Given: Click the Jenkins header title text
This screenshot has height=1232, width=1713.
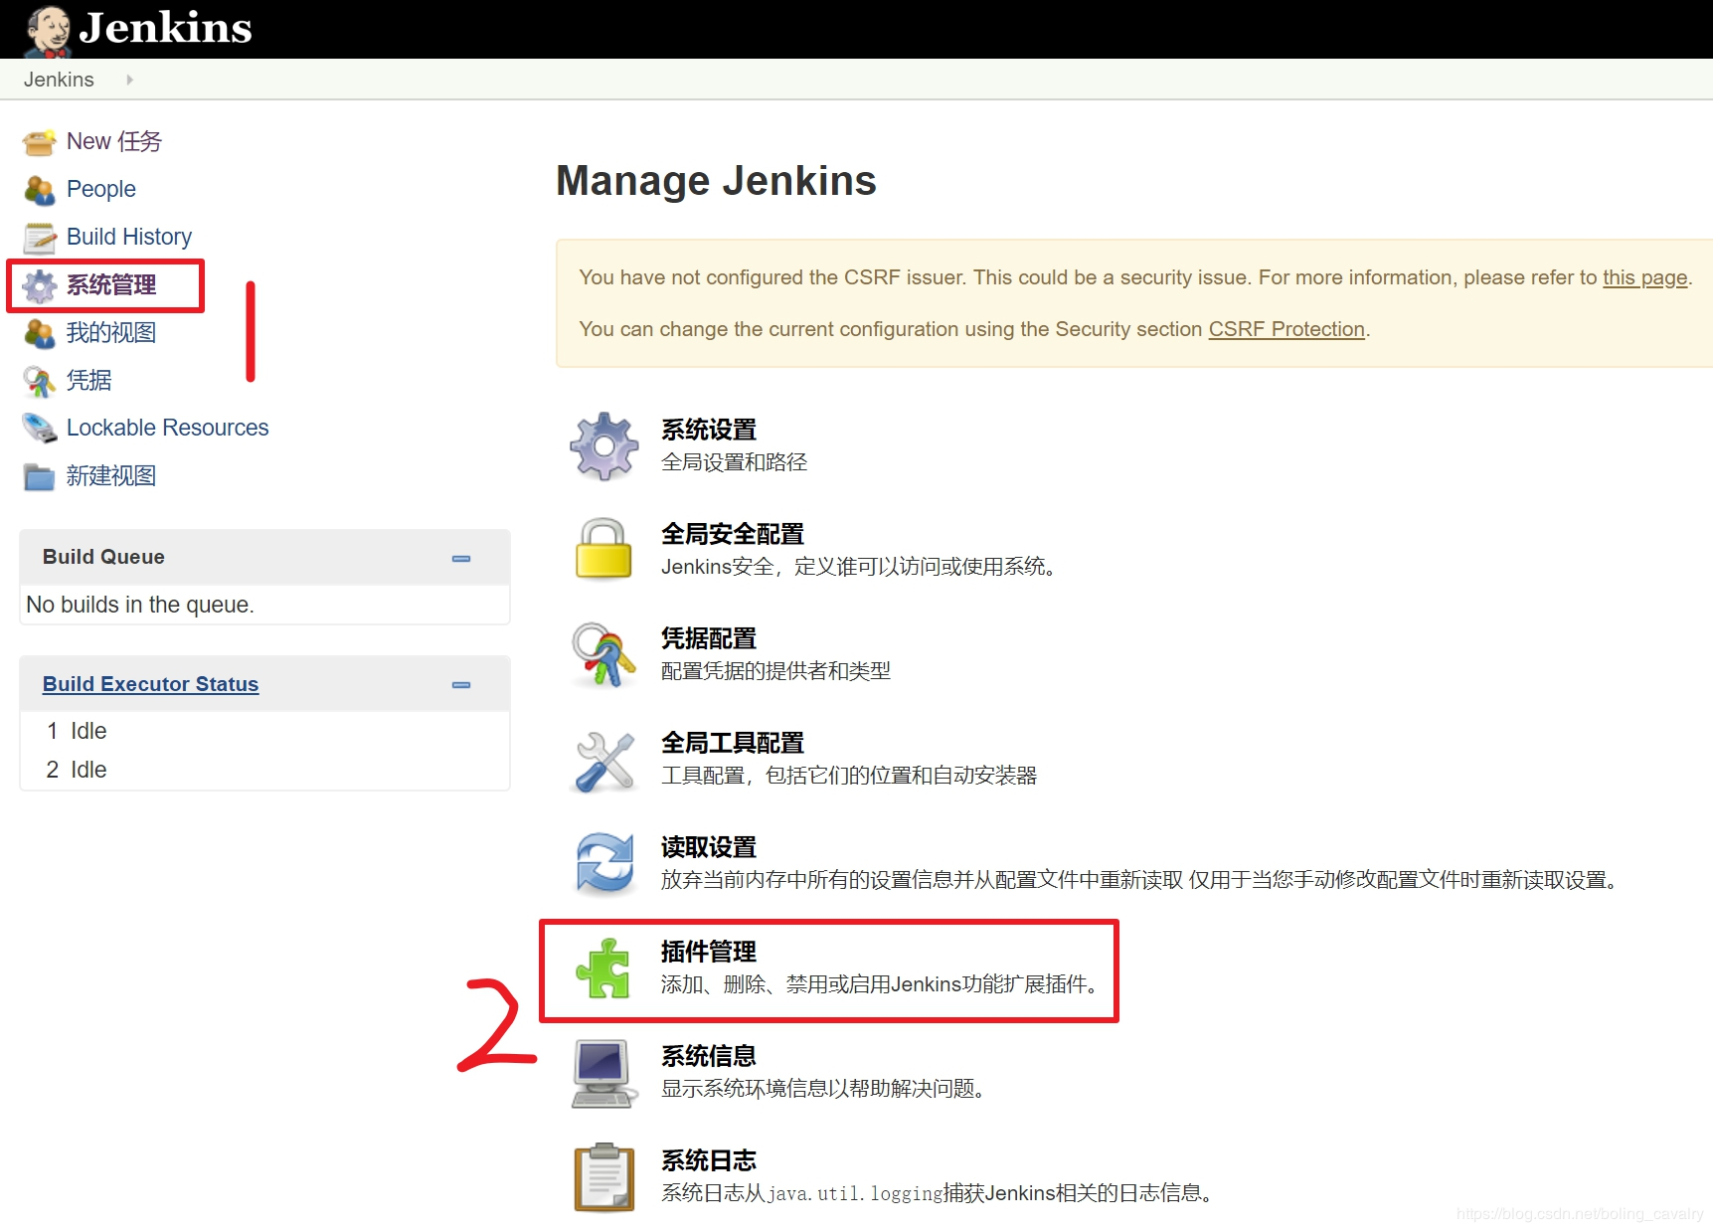Looking at the screenshot, I should (x=166, y=28).
